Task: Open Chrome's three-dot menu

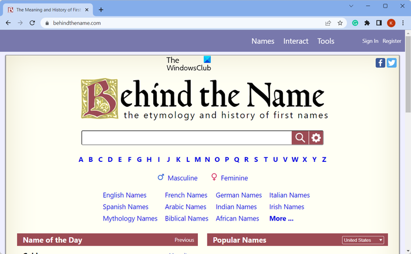Action: point(403,23)
